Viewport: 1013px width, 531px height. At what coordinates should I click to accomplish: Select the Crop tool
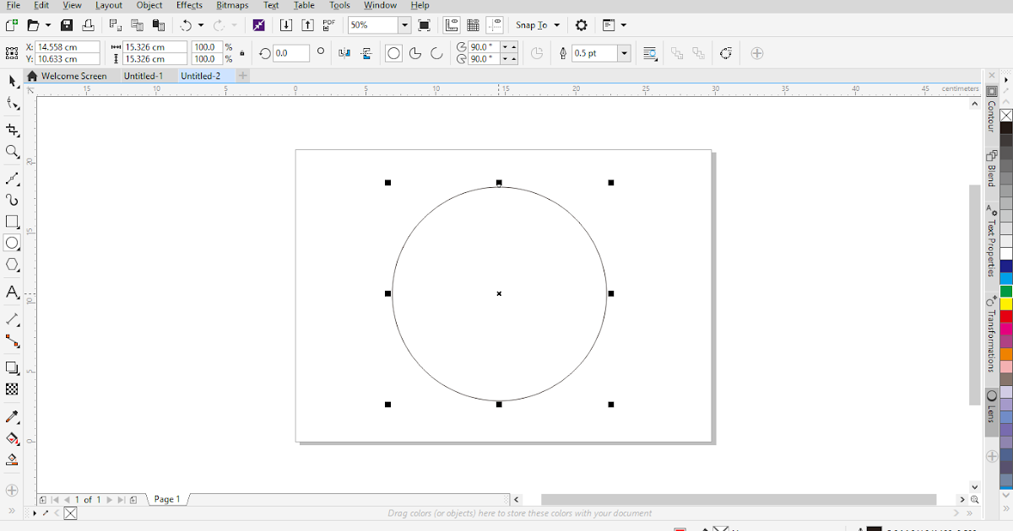[12, 131]
